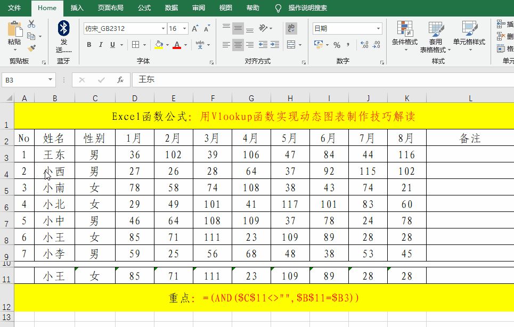The height and width of the screenshot is (327, 514).
Task: Toggle bold formatting
Action: pyautogui.click(x=89, y=45)
